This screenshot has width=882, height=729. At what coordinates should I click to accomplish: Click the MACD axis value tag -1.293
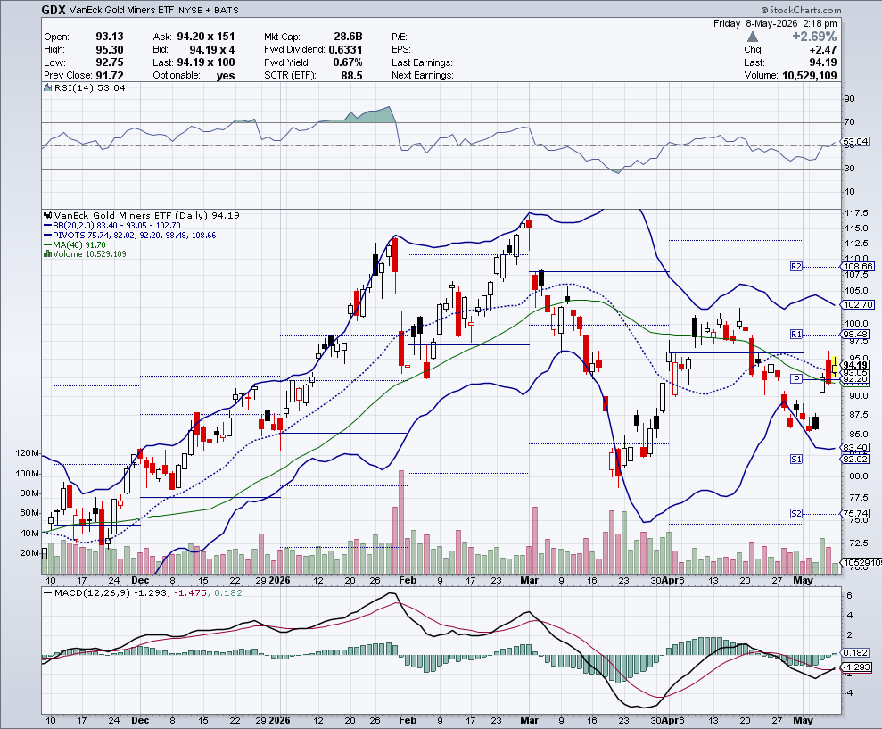click(x=855, y=667)
